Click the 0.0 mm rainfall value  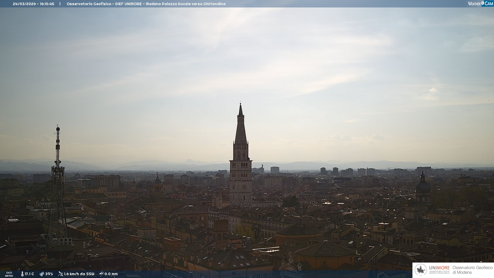(111, 274)
